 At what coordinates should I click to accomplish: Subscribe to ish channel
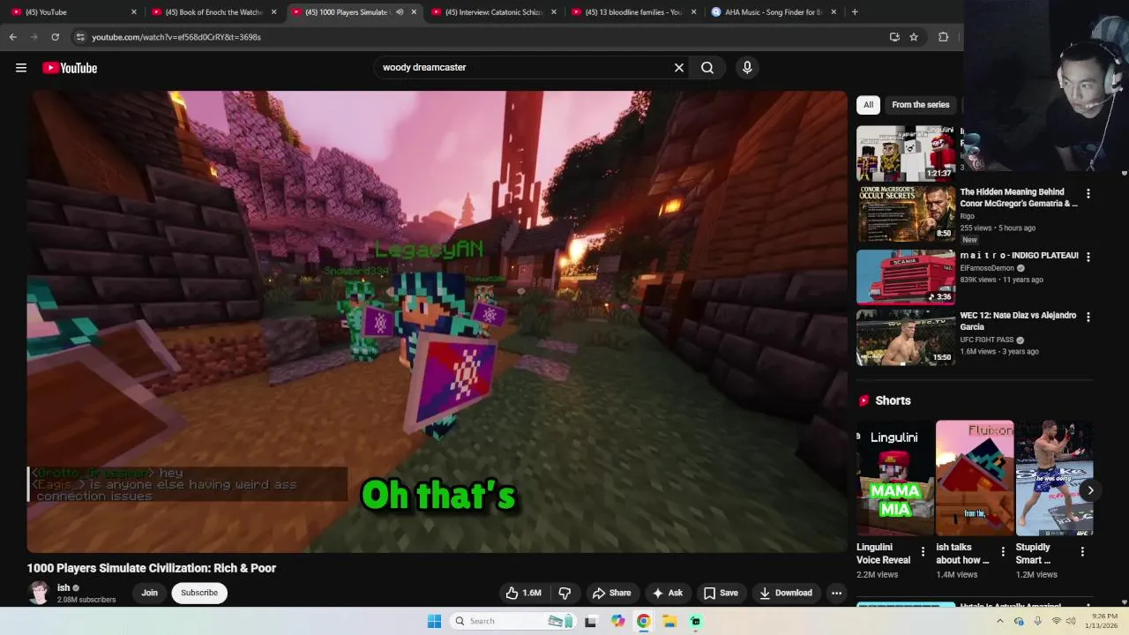199,593
